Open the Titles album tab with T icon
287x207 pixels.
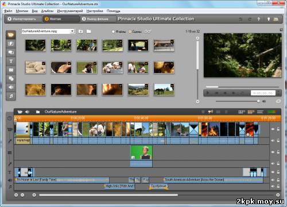(11, 62)
